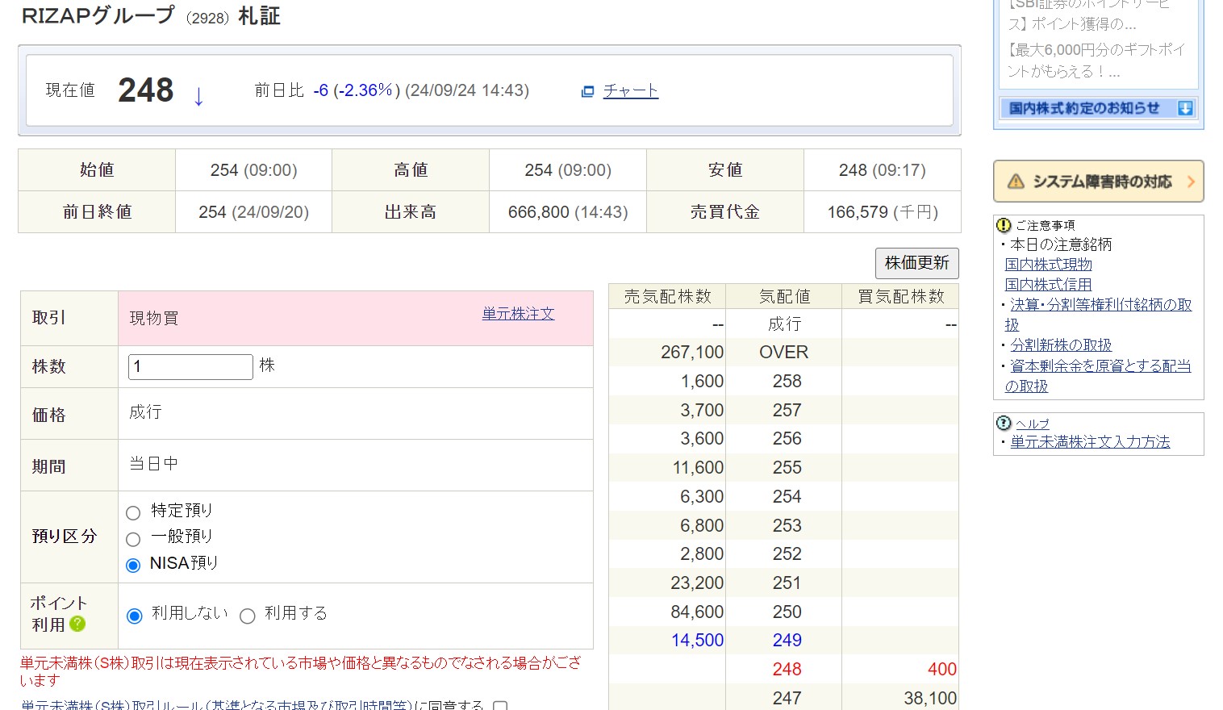Open the 分割新株の取扱 link
Viewport: 1223px width, 710px height.
(x=1061, y=345)
